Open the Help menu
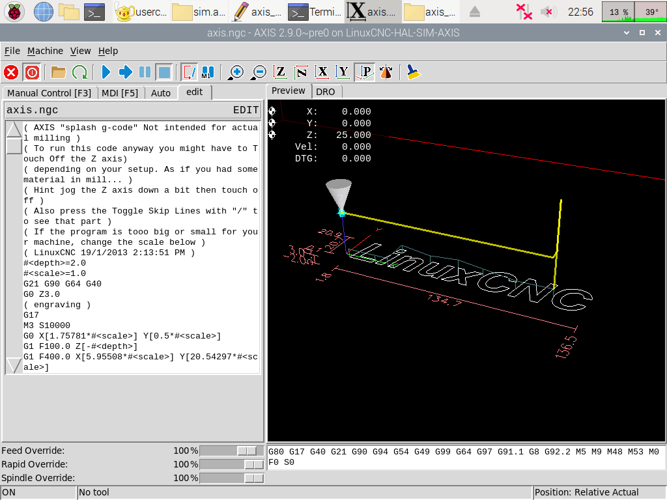Viewport: 667px width, 500px height. 108,51
